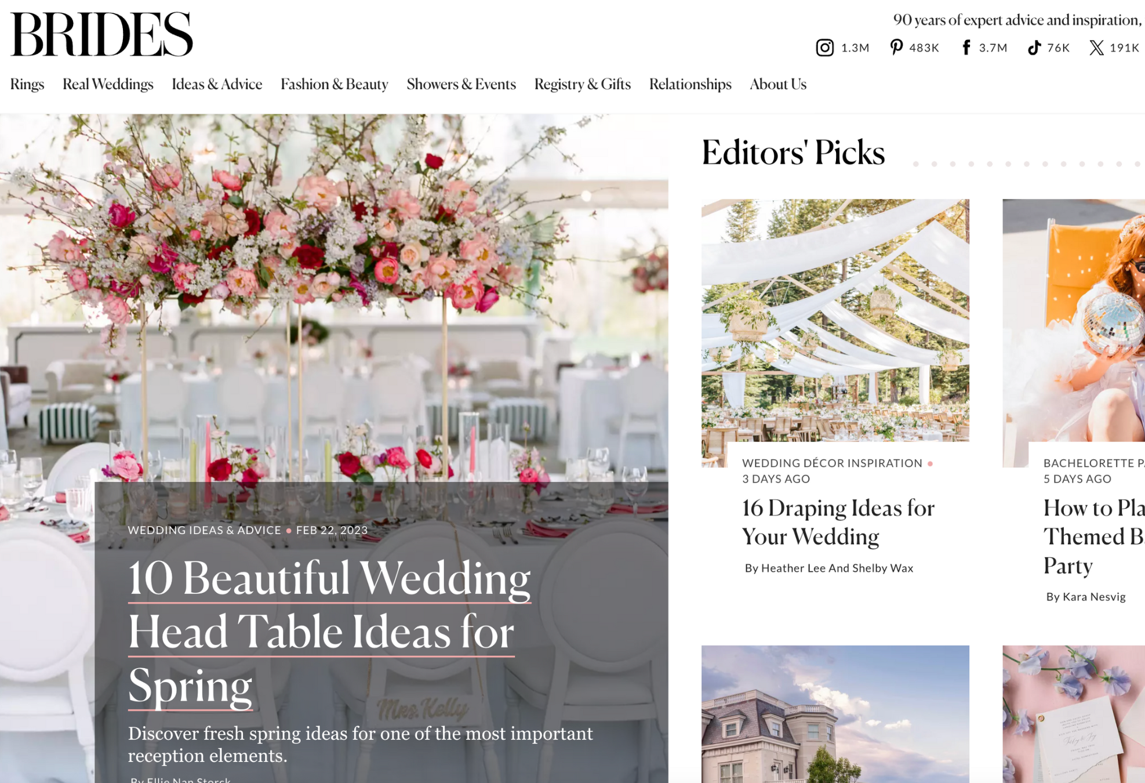Select Showers & Events menu item
The height and width of the screenshot is (783, 1145).
click(x=461, y=84)
